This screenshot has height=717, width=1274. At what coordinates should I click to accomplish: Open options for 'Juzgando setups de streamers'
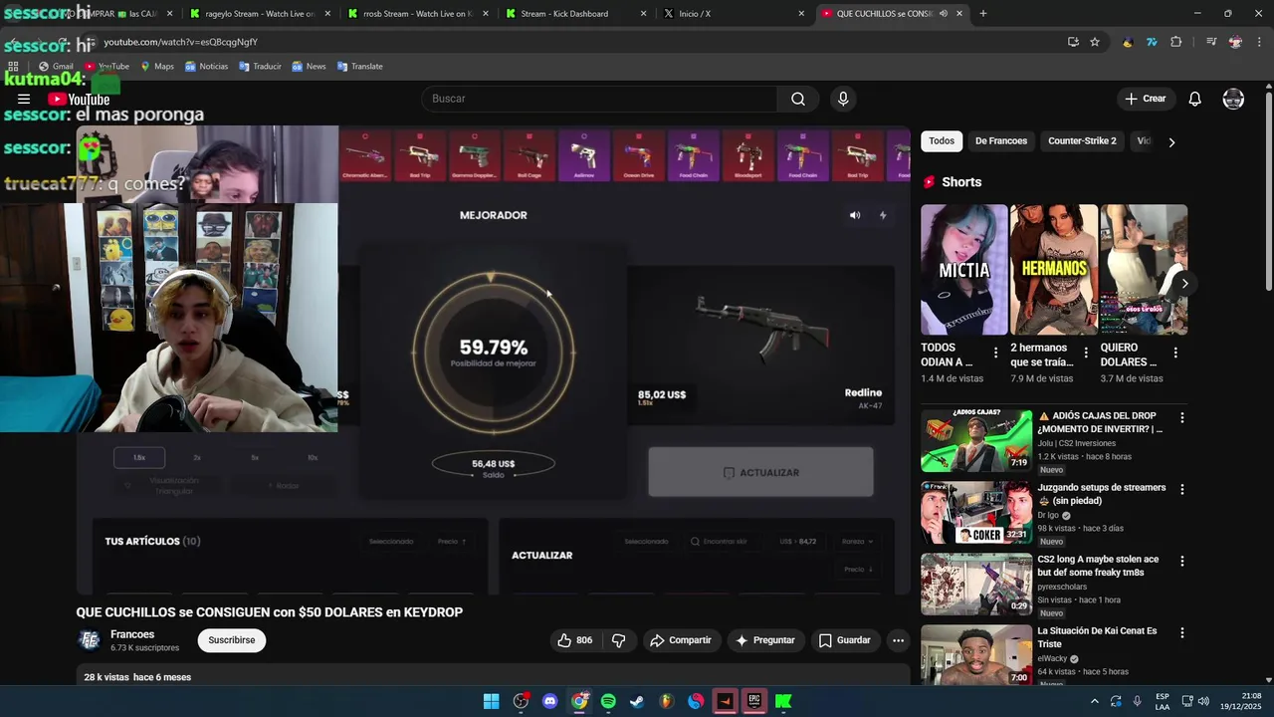coord(1182,490)
